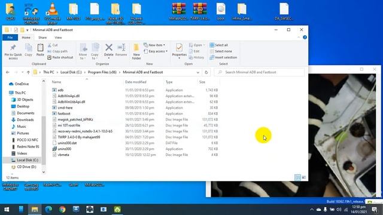This screenshot has width=383, height=215.
Task: Click Edit in Open group
Action: pos(194,51)
